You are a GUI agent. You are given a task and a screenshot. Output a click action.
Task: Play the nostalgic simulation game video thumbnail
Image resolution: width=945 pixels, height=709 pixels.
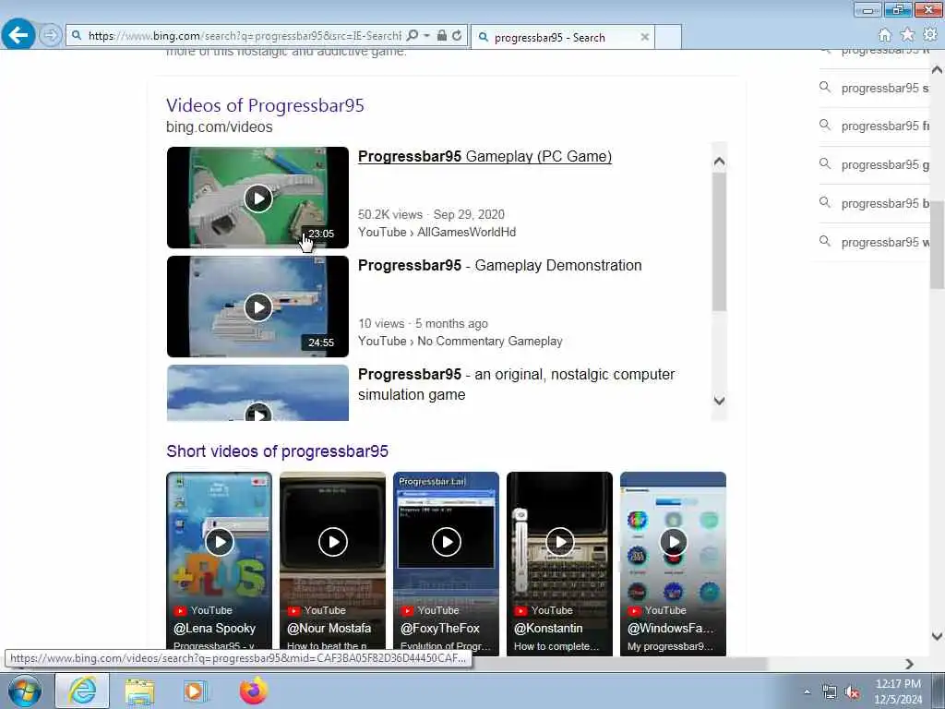[258, 393]
